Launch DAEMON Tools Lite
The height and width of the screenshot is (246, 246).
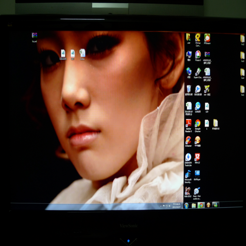pyautogui.click(x=188, y=160)
